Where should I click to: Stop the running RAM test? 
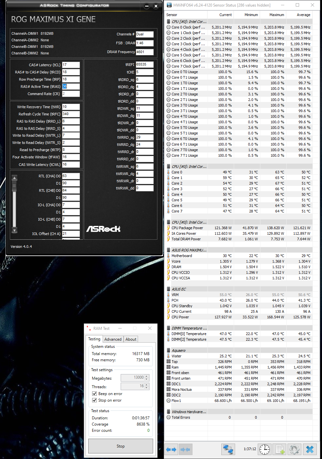tap(121, 446)
